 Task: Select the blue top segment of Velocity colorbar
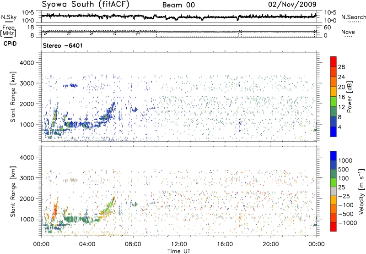(x=334, y=156)
